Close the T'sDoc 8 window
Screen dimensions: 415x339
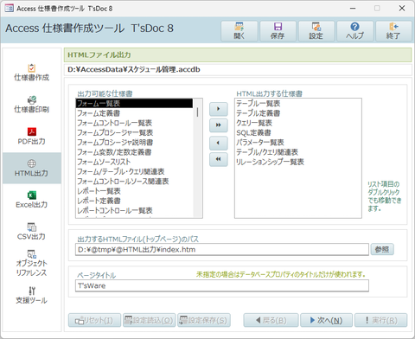click(402, 9)
